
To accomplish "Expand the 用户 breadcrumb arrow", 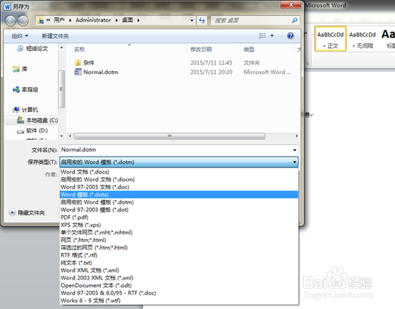I will [70, 20].
